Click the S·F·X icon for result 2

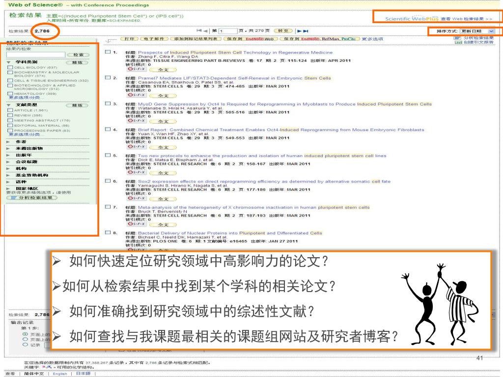136,95
